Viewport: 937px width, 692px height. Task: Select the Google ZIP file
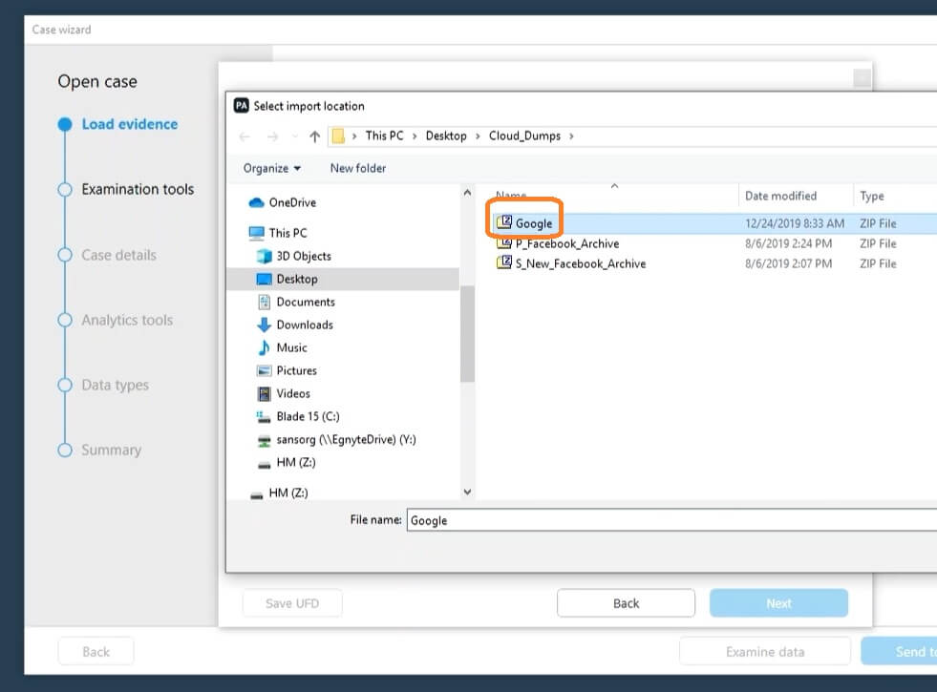(x=533, y=223)
